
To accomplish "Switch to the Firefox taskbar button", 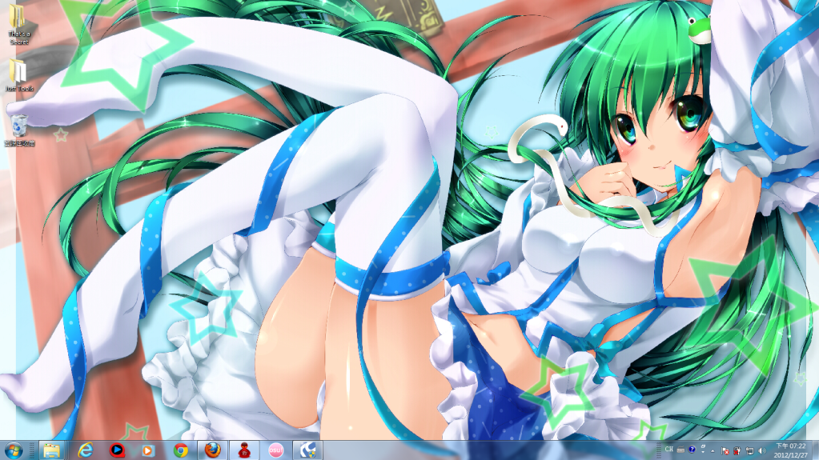I will point(212,450).
